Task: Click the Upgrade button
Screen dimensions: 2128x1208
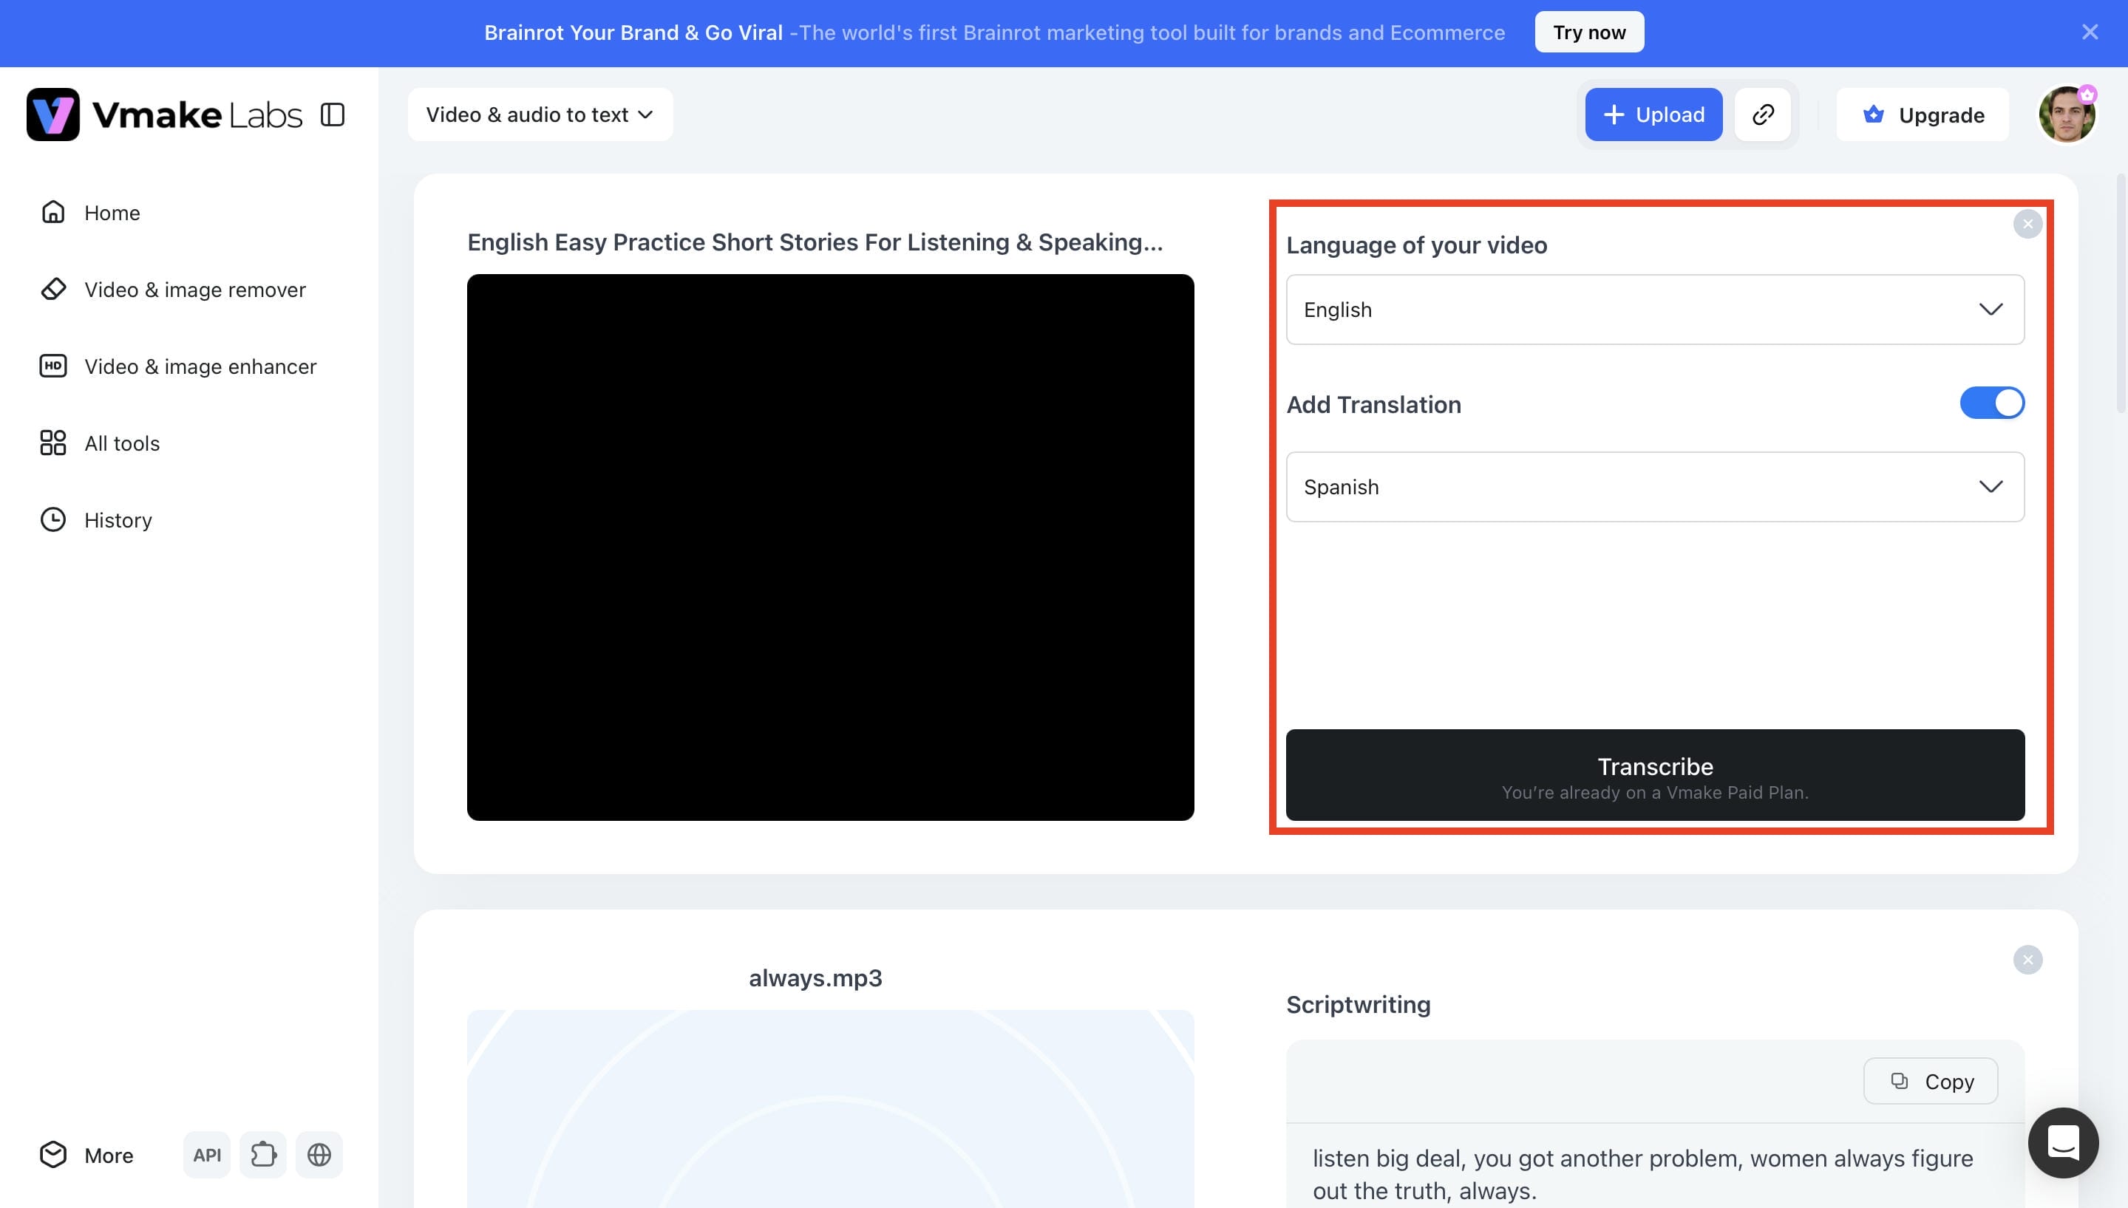Action: pyautogui.click(x=1923, y=115)
